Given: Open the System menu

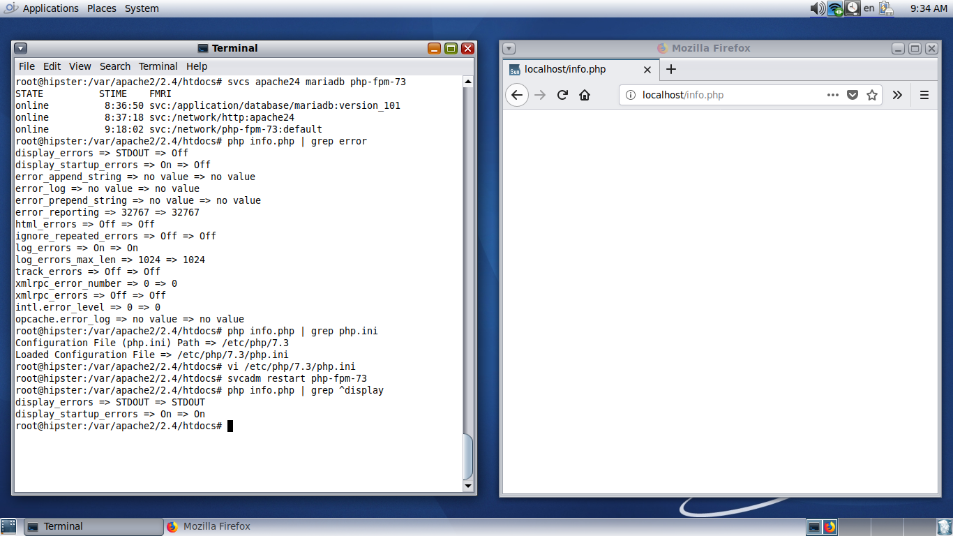Looking at the screenshot, I should 142,8.
